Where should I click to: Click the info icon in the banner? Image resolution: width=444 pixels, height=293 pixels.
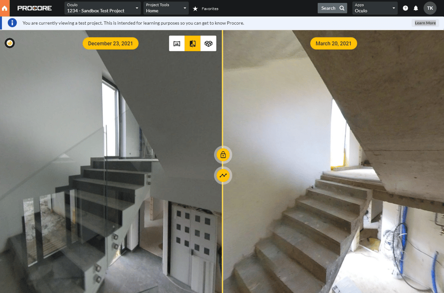[12, 23]
